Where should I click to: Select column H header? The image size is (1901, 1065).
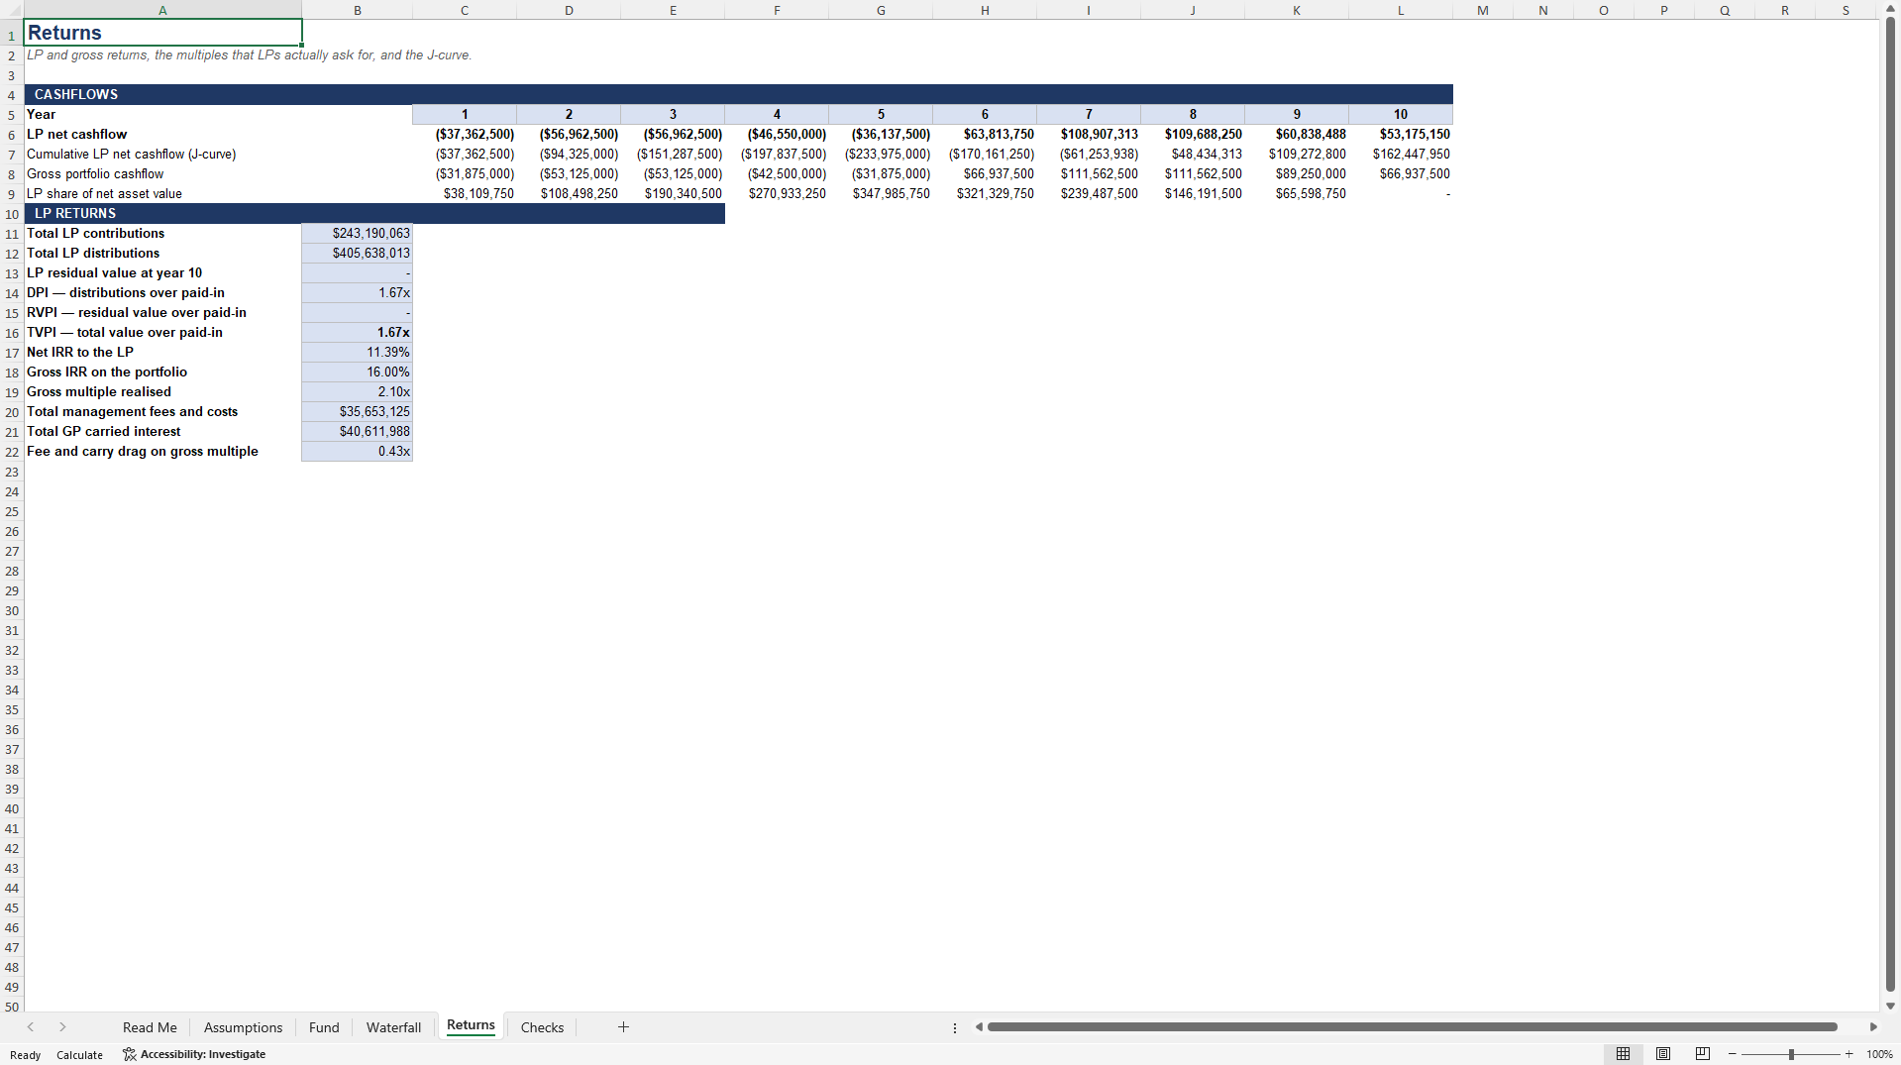(985, 10)
